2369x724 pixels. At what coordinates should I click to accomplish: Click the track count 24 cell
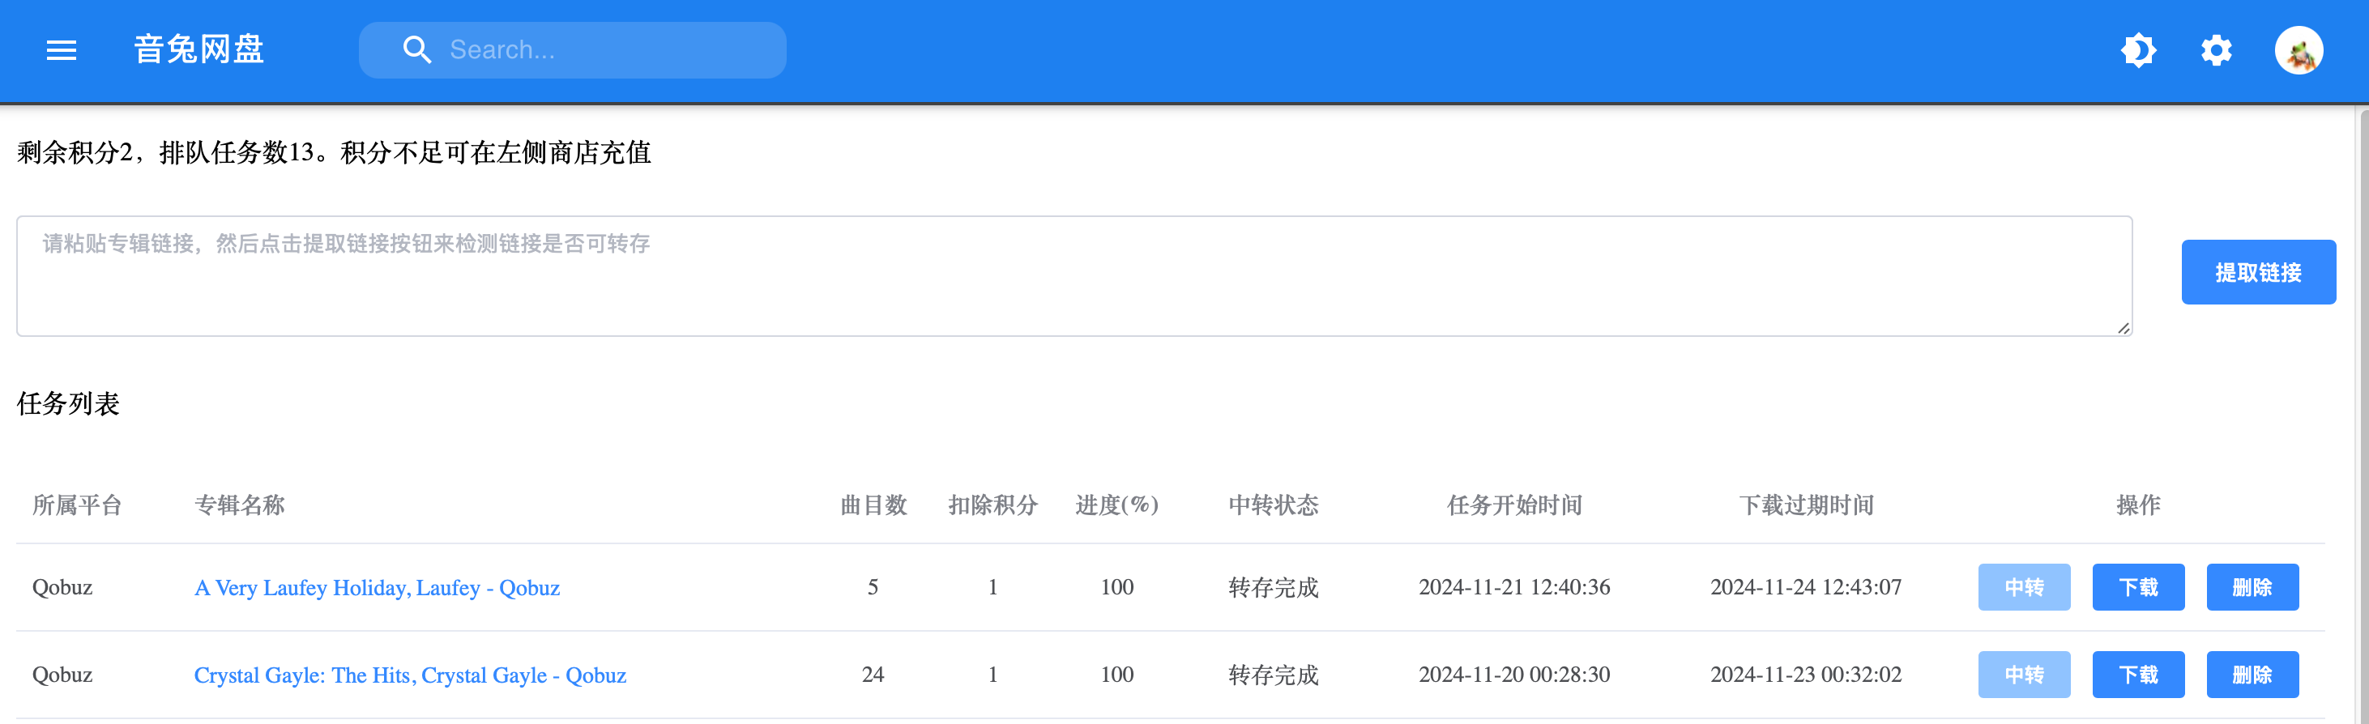pos(873,675)
